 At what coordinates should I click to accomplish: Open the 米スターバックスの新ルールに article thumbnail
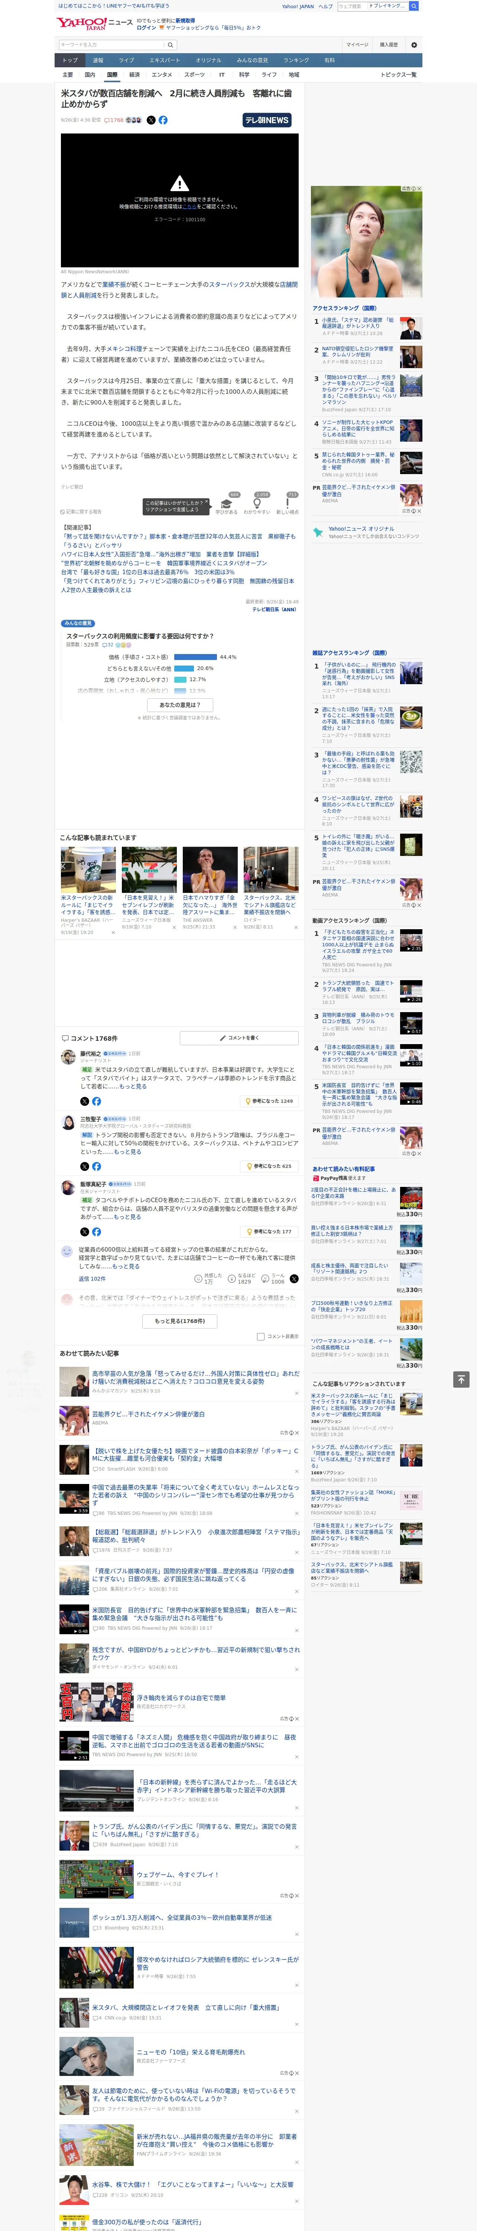87,870
